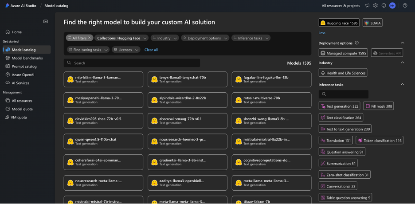Toggle the Summarization 51 filter

pos(338,163)
